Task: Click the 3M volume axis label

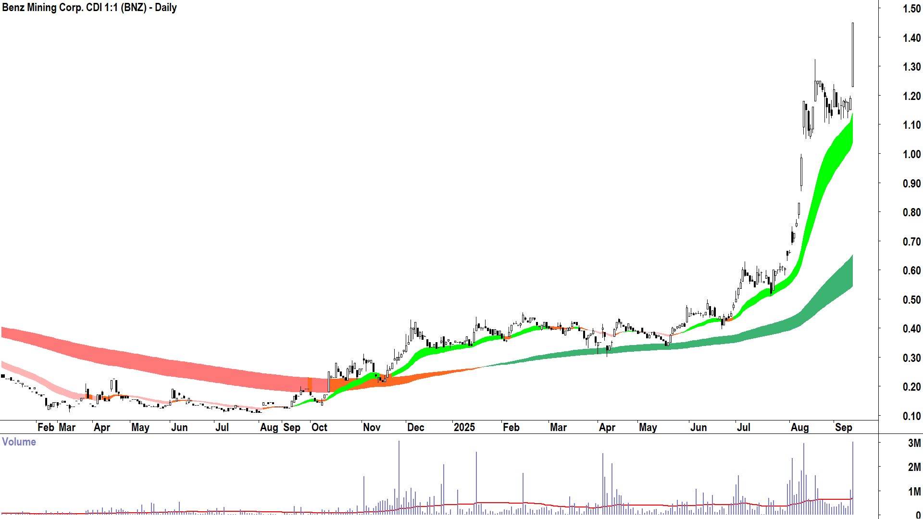Action: [x=914, y=443]
